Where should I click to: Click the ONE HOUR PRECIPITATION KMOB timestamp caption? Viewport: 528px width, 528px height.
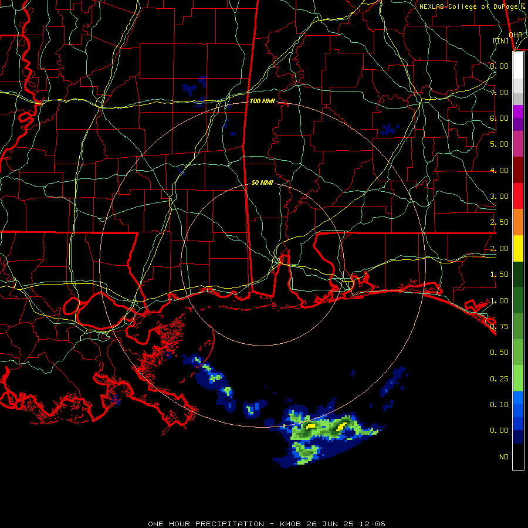pos(266,524)
